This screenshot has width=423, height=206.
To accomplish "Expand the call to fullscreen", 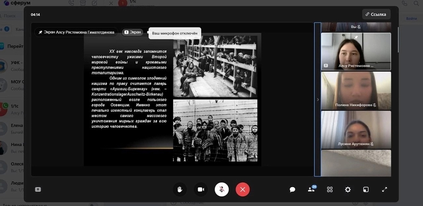I will [x=385, y=189].
